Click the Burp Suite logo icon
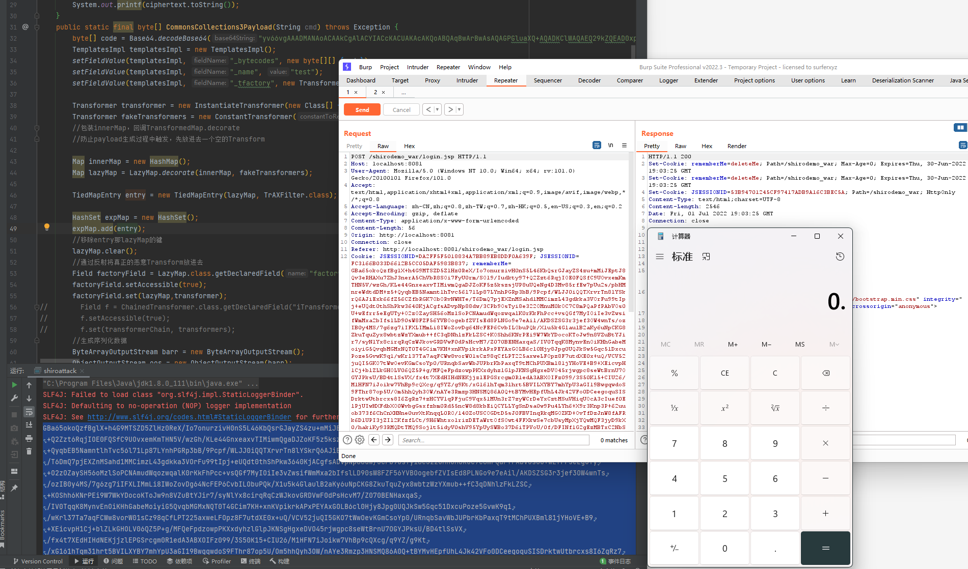 tap(347, 67)
